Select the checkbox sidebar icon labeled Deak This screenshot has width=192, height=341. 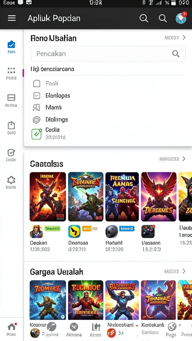11,155
